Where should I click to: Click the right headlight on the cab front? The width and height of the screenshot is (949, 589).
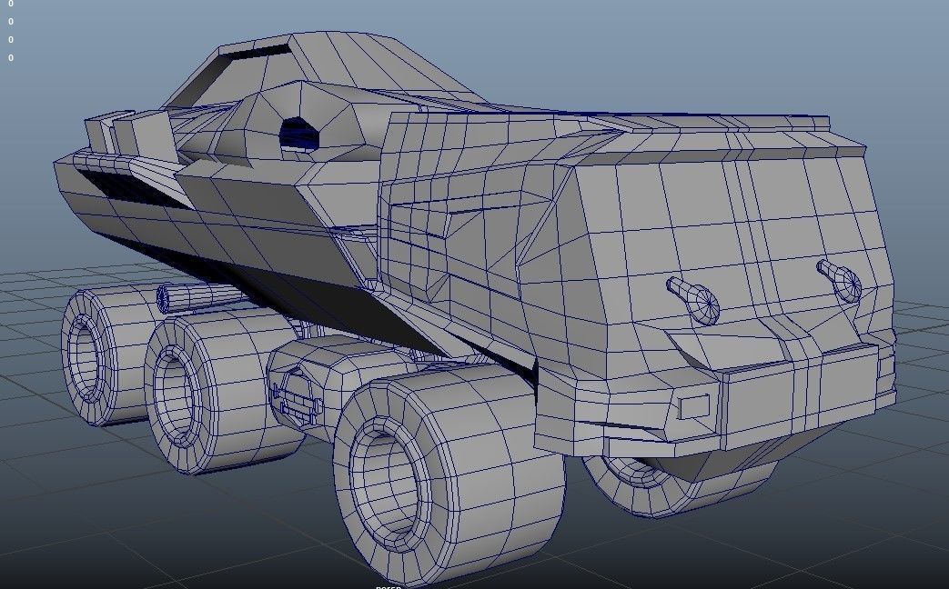[x=840, y=281]
